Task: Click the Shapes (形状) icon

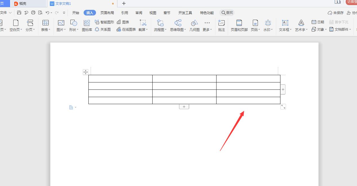Action: [x=73, y=23]
